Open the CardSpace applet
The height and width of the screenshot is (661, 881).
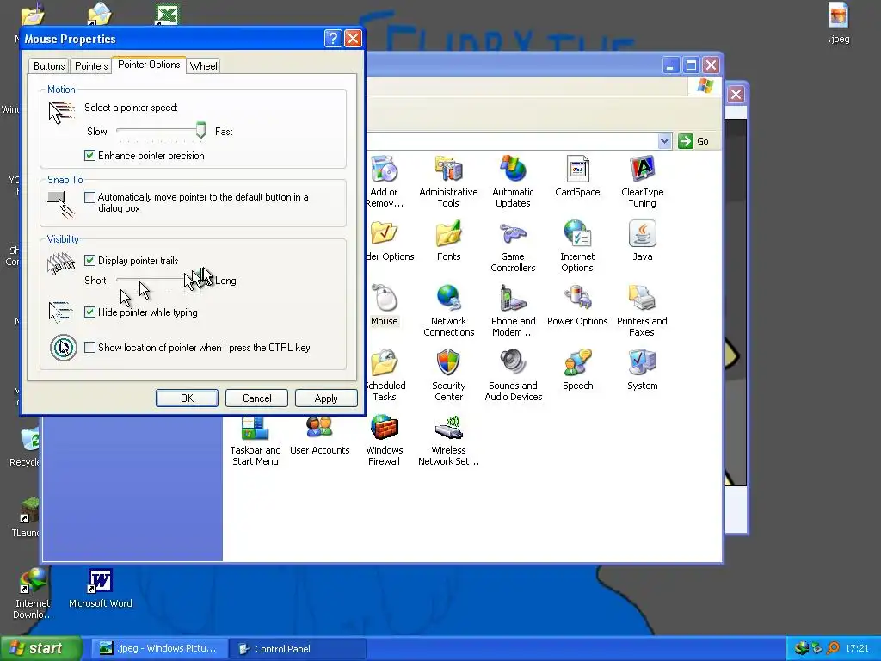coord(577,176)
